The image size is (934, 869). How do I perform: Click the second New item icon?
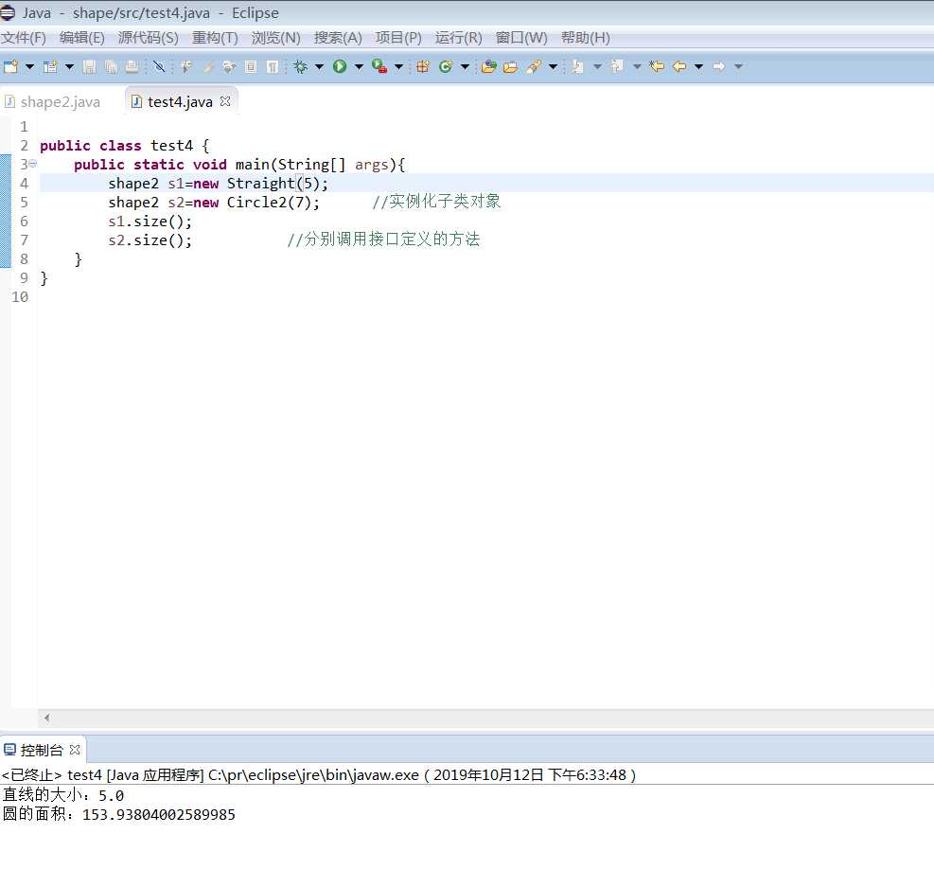(51, 67)
